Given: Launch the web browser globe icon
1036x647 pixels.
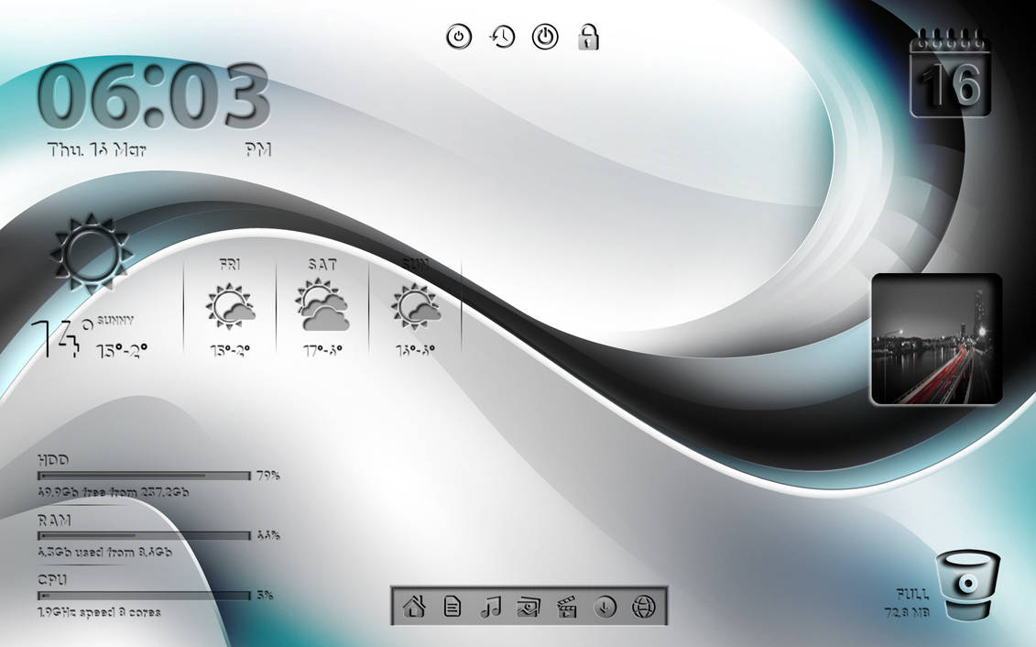Looking at the screenshot, I should (644, 605).
